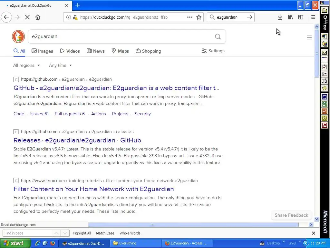Click the DuckDuckGo search magnifier button

click(x=218, y=37)
